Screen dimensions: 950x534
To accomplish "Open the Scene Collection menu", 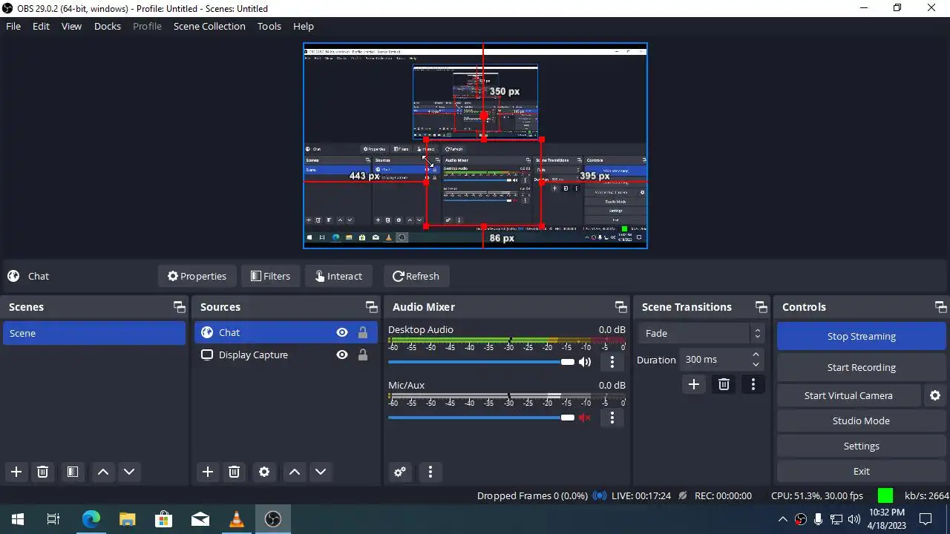I will 209,26.
